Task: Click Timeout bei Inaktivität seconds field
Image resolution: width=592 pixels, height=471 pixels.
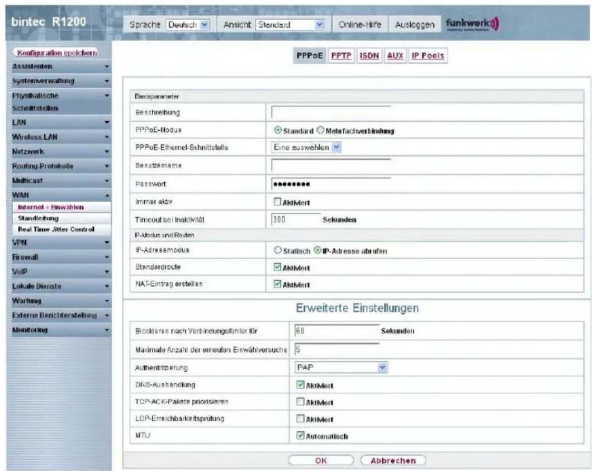Action: click(x=296, y=219)
